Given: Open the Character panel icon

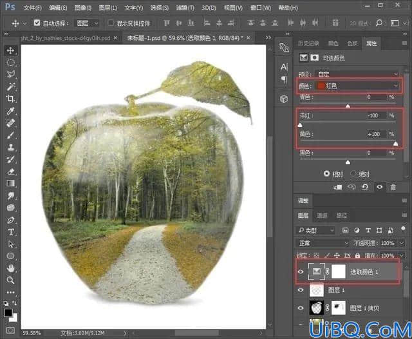Looking at the screenshot, I should pyautogui.click(x=284, y=67).
